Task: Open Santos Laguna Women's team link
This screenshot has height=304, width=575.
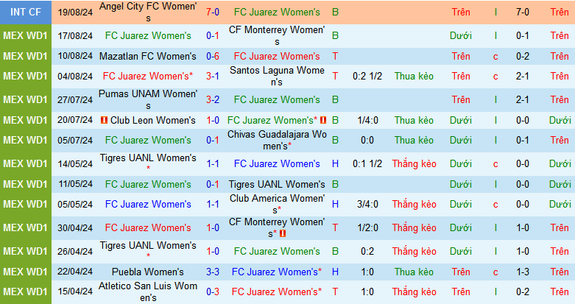Action: click(276, 76)
